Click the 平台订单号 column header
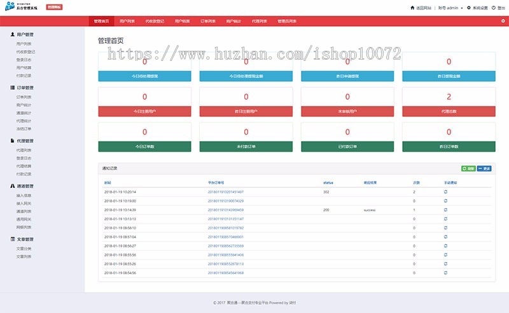Screen dimensions: 509x313 pyautogui.click(x=216, y=183)
